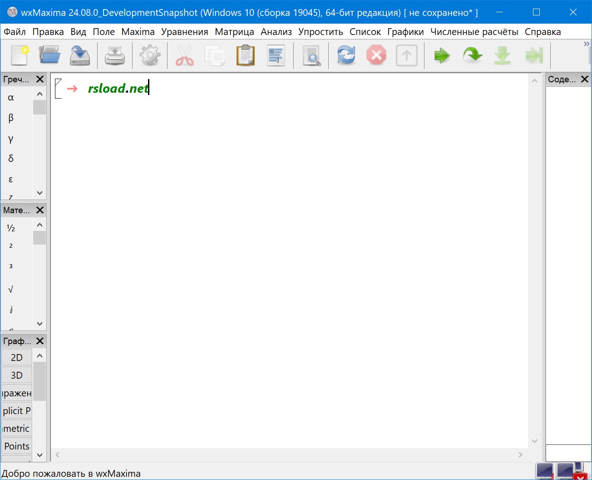The width and height of the screenshot is (592, 480).
Task: Open configuration with the gear icon
Action: click(150, 56)
